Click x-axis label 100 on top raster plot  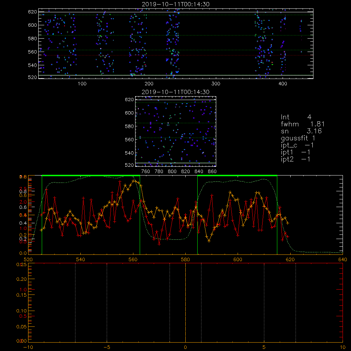(82, 84)
